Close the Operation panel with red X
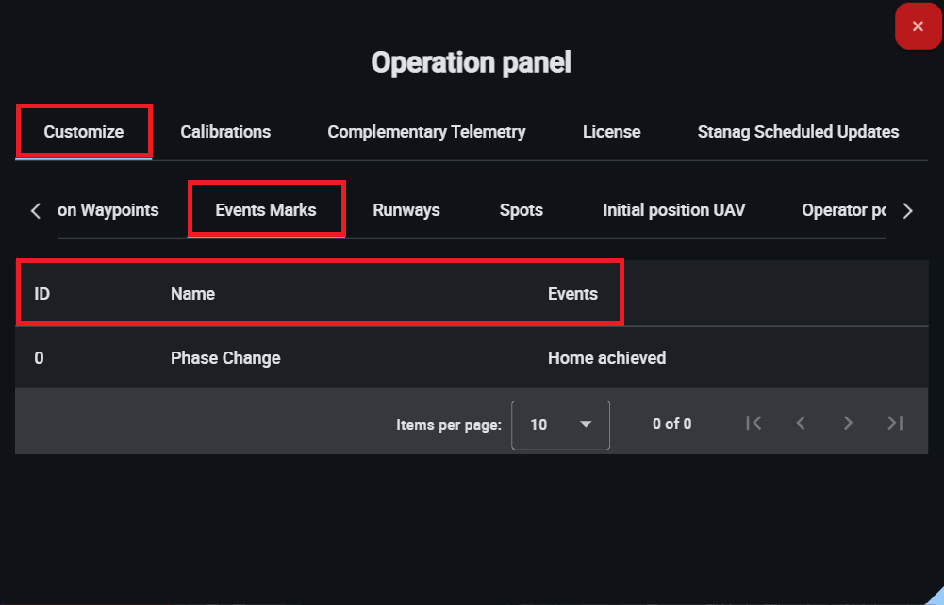This screenshot has height=605, width=944. point(918,26)
